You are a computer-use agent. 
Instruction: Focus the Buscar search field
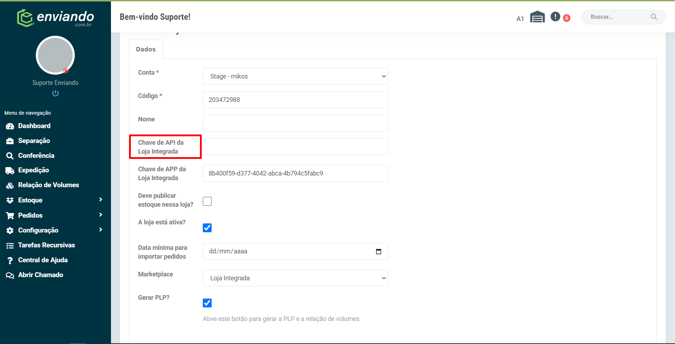pyautogui.click(x=624, y=17)
